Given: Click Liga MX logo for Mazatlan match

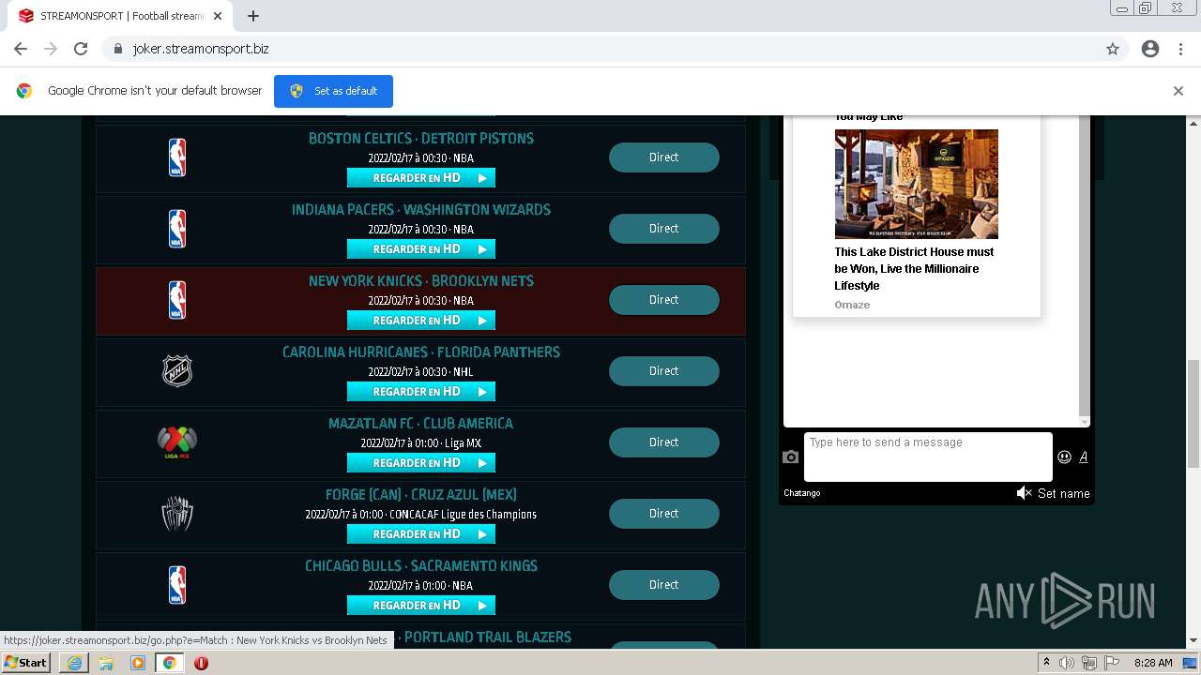Looking at the screenshot, I should coord(177,442).
